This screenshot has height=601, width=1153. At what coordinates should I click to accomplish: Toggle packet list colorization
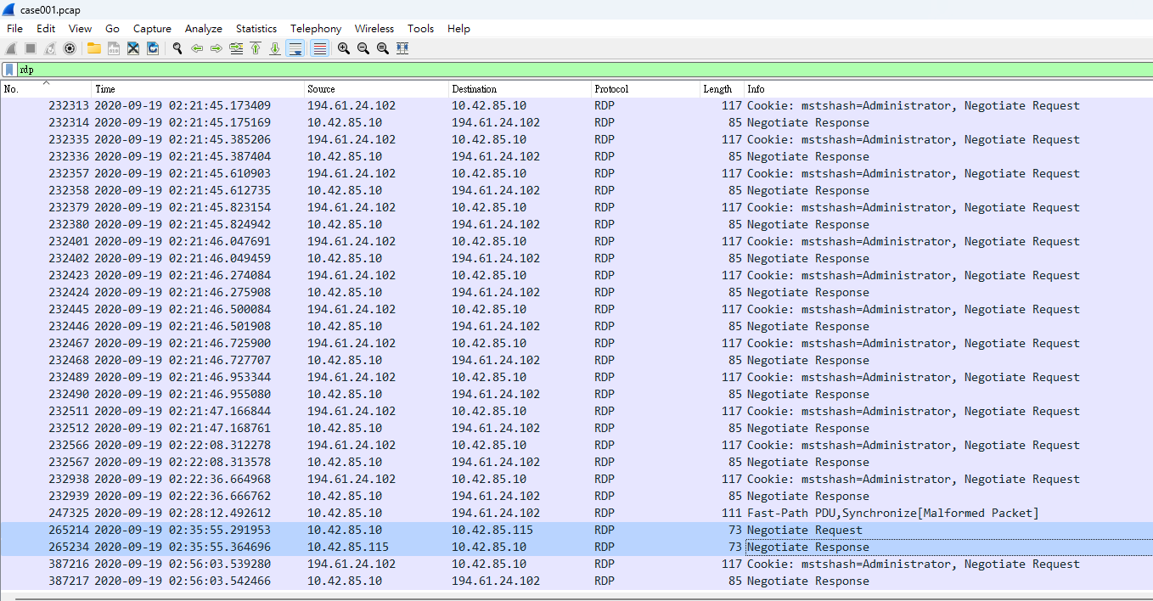[319, 48]
